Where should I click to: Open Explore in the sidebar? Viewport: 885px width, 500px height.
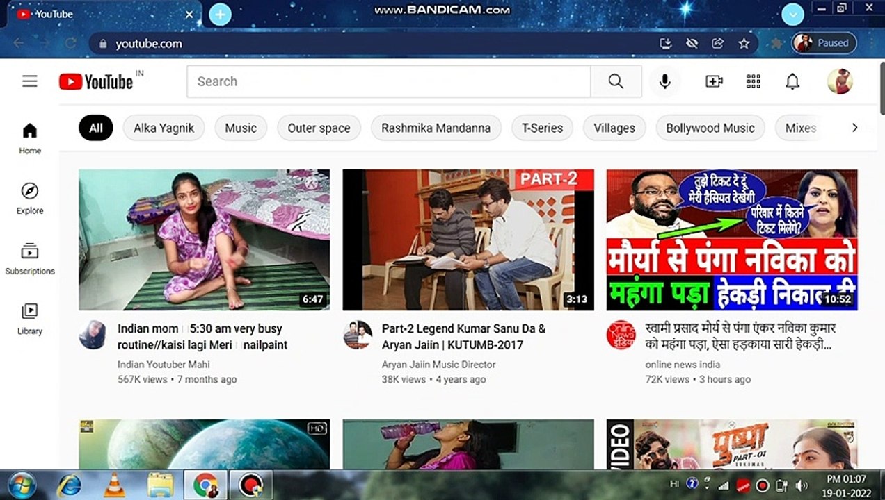pos(30,199)
